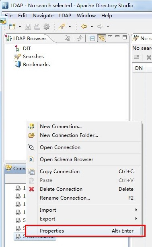The image size is (152, 247).
Task: Click the Back yellow arrow icon
Action: click(84, 27)
